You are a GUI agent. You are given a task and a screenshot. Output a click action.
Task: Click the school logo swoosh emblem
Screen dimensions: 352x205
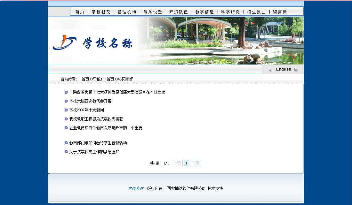click(x=65, y=42)
